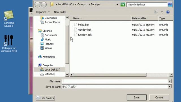Click the Downloads folder icon
181x102 pixels.
tap(42, 18)
